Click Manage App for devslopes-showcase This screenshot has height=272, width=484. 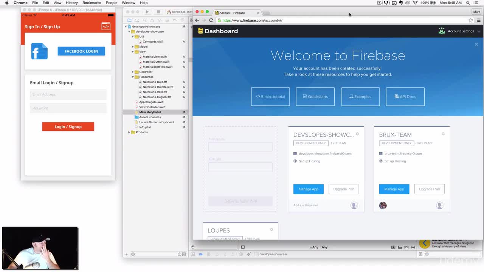[x=309, y=189]
